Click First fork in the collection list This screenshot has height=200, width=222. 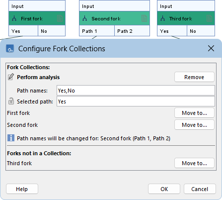click(x=18, y=113)
